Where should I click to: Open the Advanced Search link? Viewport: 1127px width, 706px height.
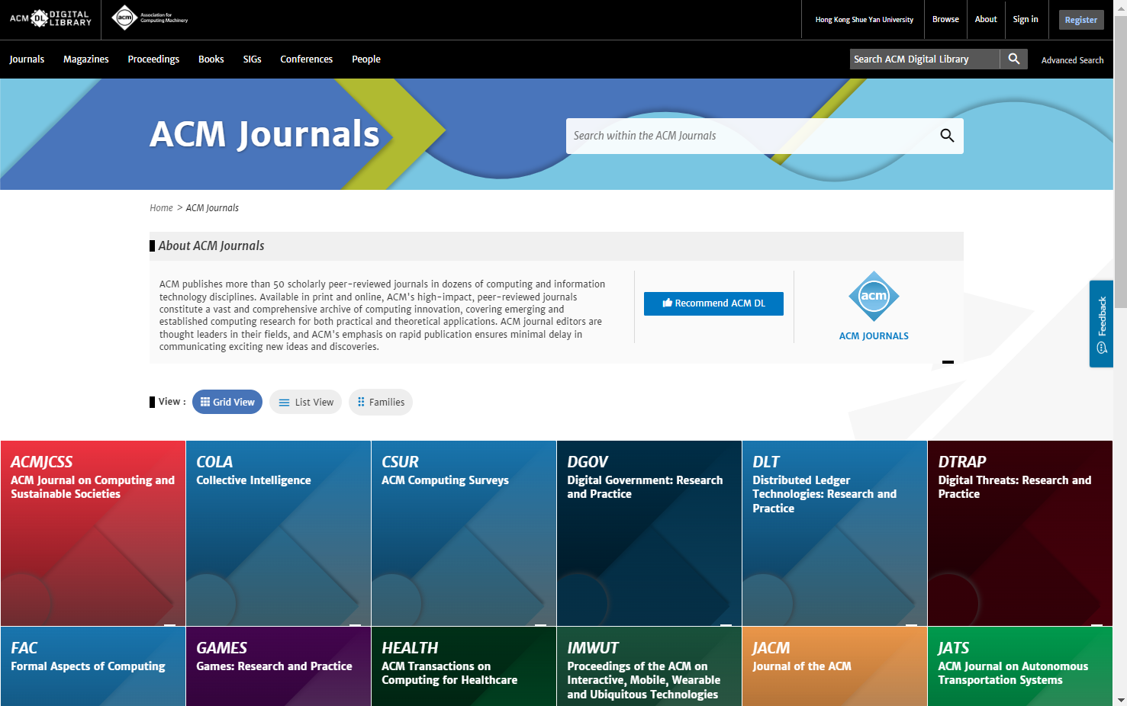1072,60
